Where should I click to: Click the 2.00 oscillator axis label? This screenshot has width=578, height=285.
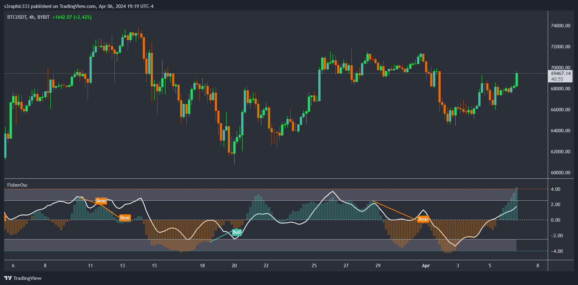click(x=555, y=205)
